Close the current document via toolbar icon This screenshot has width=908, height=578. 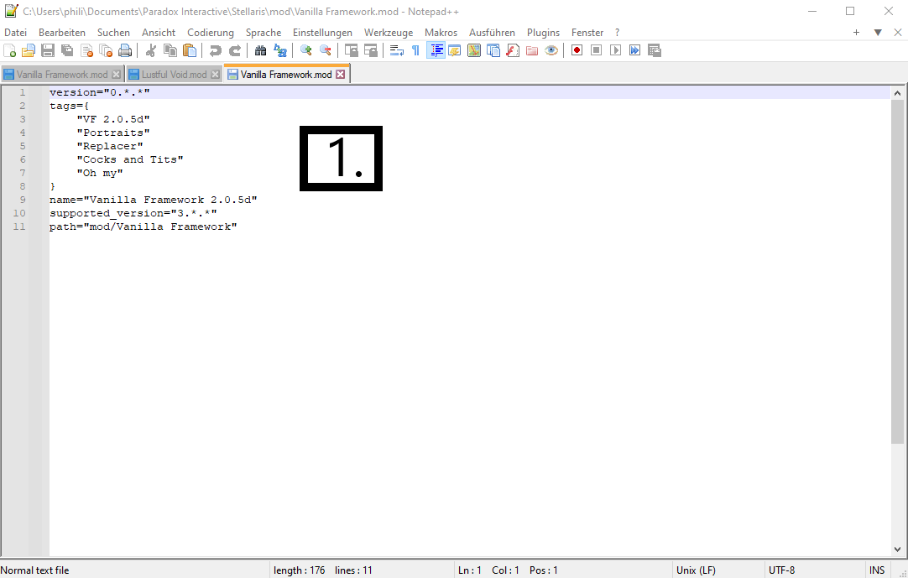(x=87, y=50)
